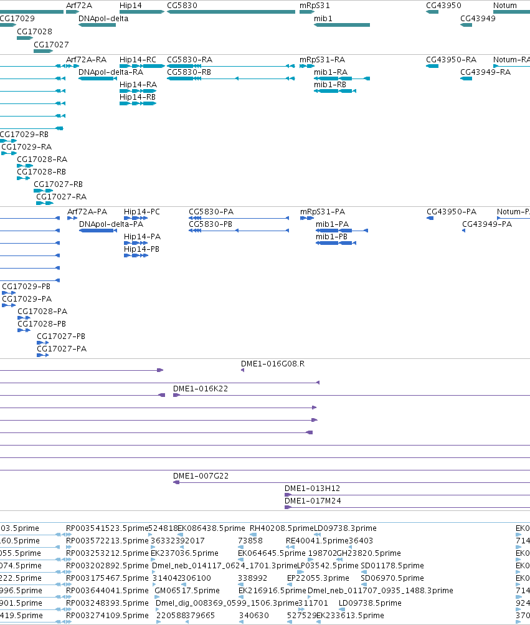This screenshot has width=530, height=625.
Task: Click the CG17027-RB transcript label
Action: pyautogui.click(x=58, y=184)
